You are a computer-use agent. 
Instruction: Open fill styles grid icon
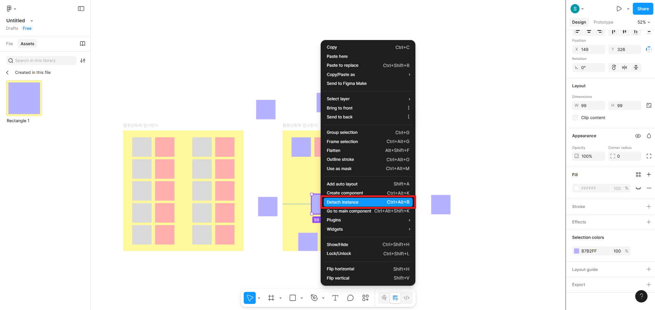coord(638,175)
